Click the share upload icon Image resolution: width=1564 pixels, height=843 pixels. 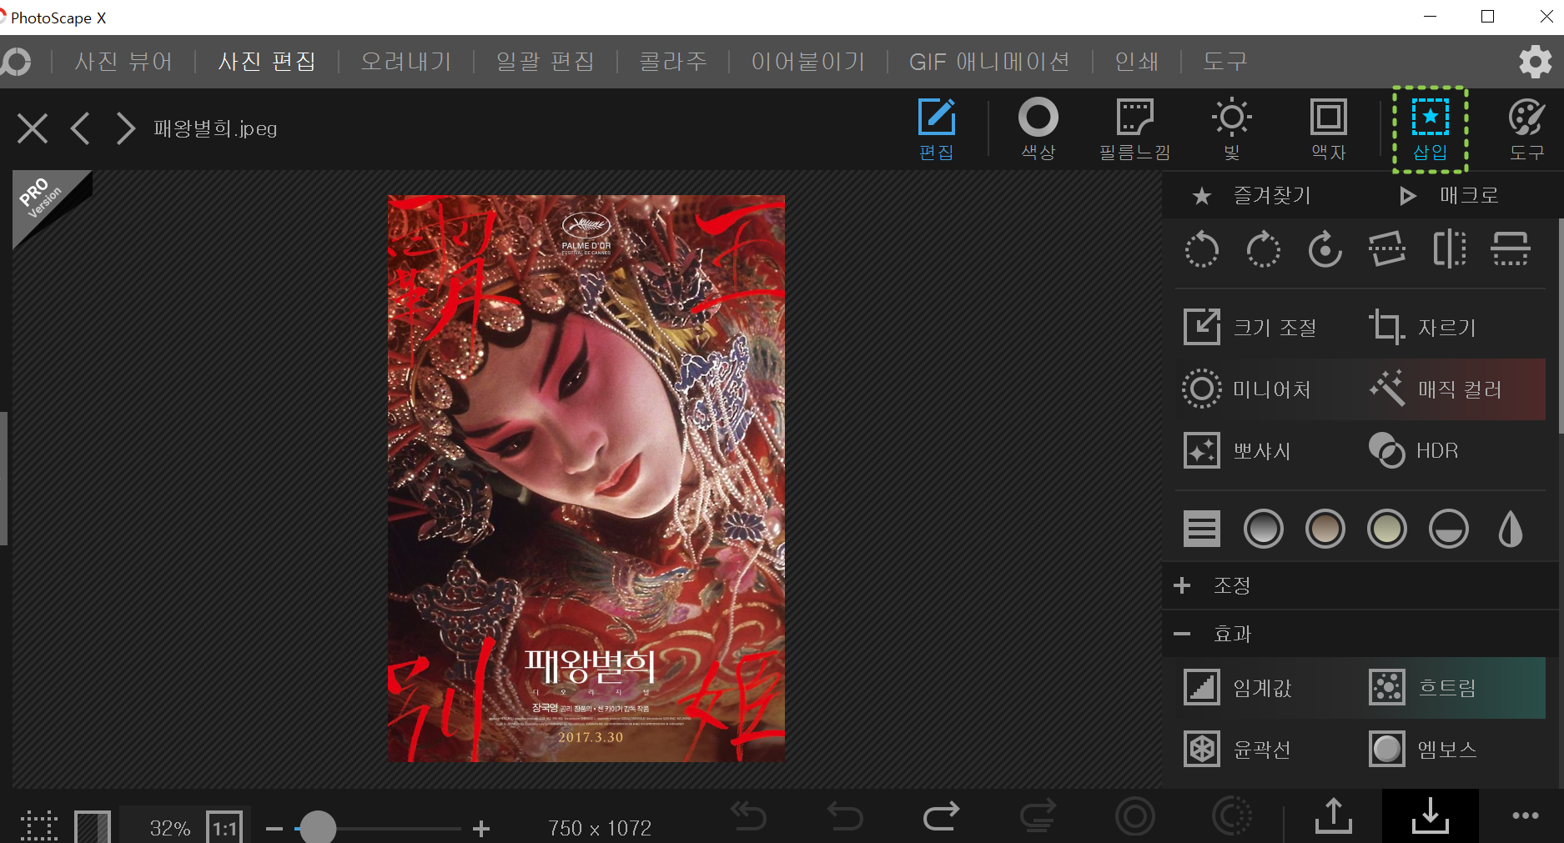[x=1334, y=816]
